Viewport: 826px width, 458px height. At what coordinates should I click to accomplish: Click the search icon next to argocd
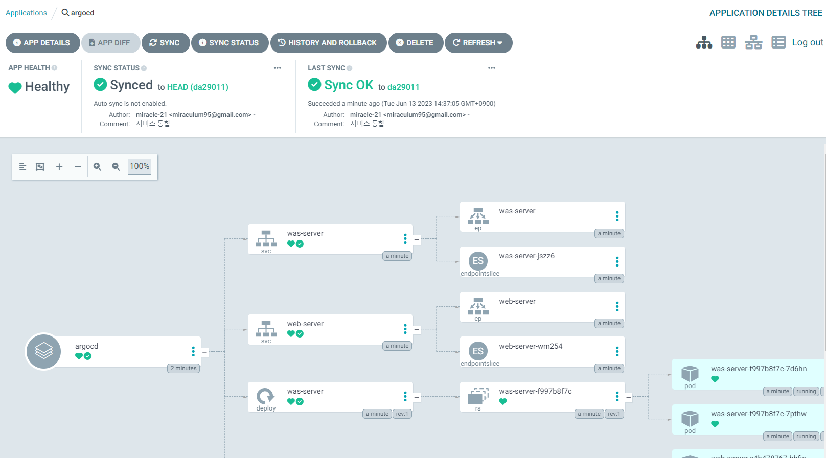coord(65,12)
